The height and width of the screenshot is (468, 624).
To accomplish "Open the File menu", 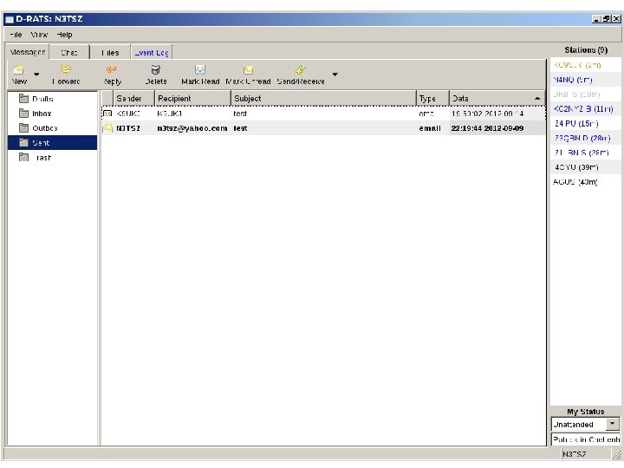I will (x=16, y=35).
